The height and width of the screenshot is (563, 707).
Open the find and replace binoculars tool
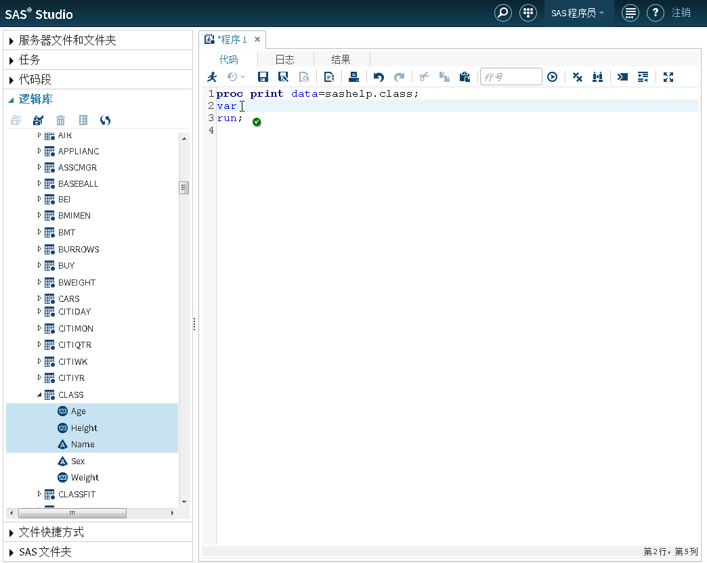pos(597,77)
